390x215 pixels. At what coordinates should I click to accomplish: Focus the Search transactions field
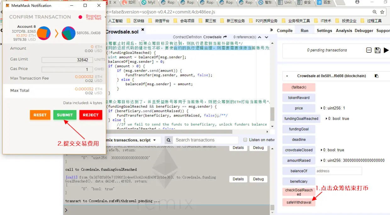click(x=206, y=140)
